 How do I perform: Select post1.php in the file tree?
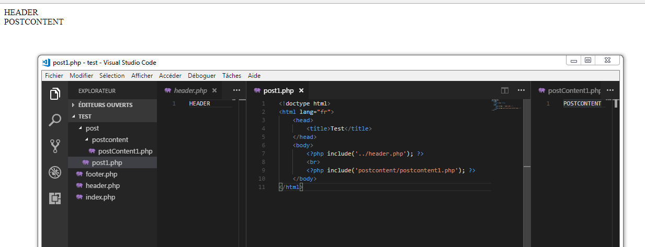(112, 162)
